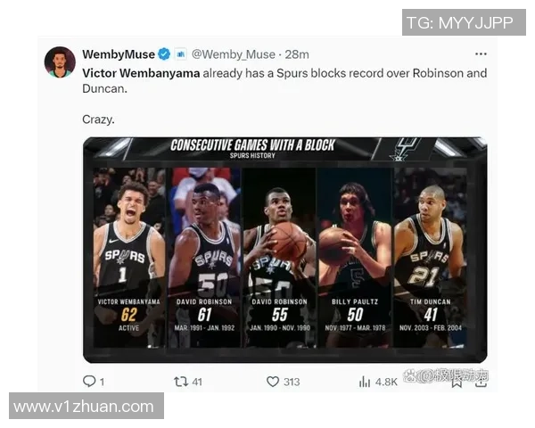This screenshot has width=535, height=428.
Task: Like the tweet with heart icon
Action: [x=273, y=382]
